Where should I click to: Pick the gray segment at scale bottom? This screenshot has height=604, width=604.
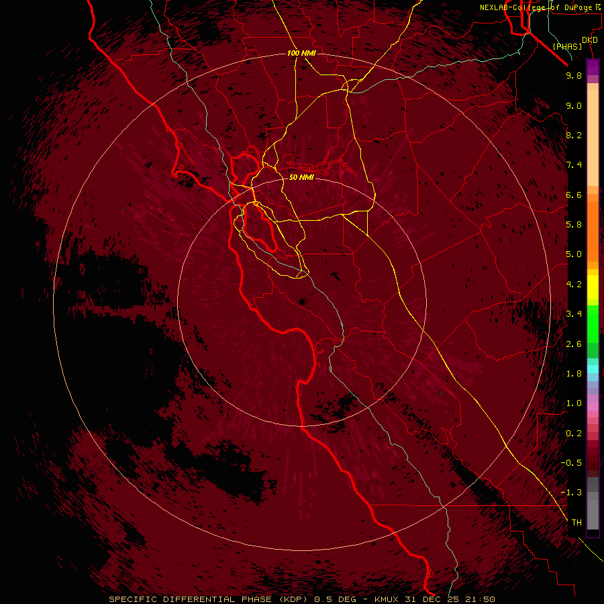point(593,514)
